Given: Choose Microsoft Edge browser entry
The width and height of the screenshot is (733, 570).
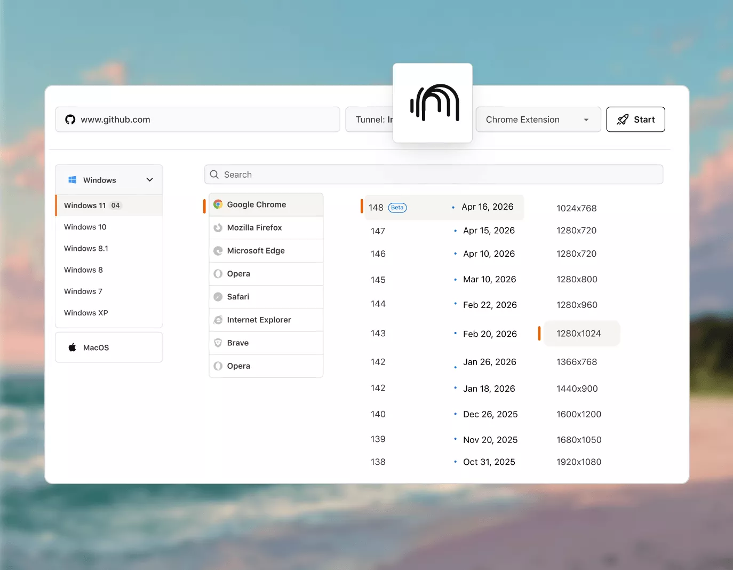Looking at the screenshot, I should coord(266,251).
